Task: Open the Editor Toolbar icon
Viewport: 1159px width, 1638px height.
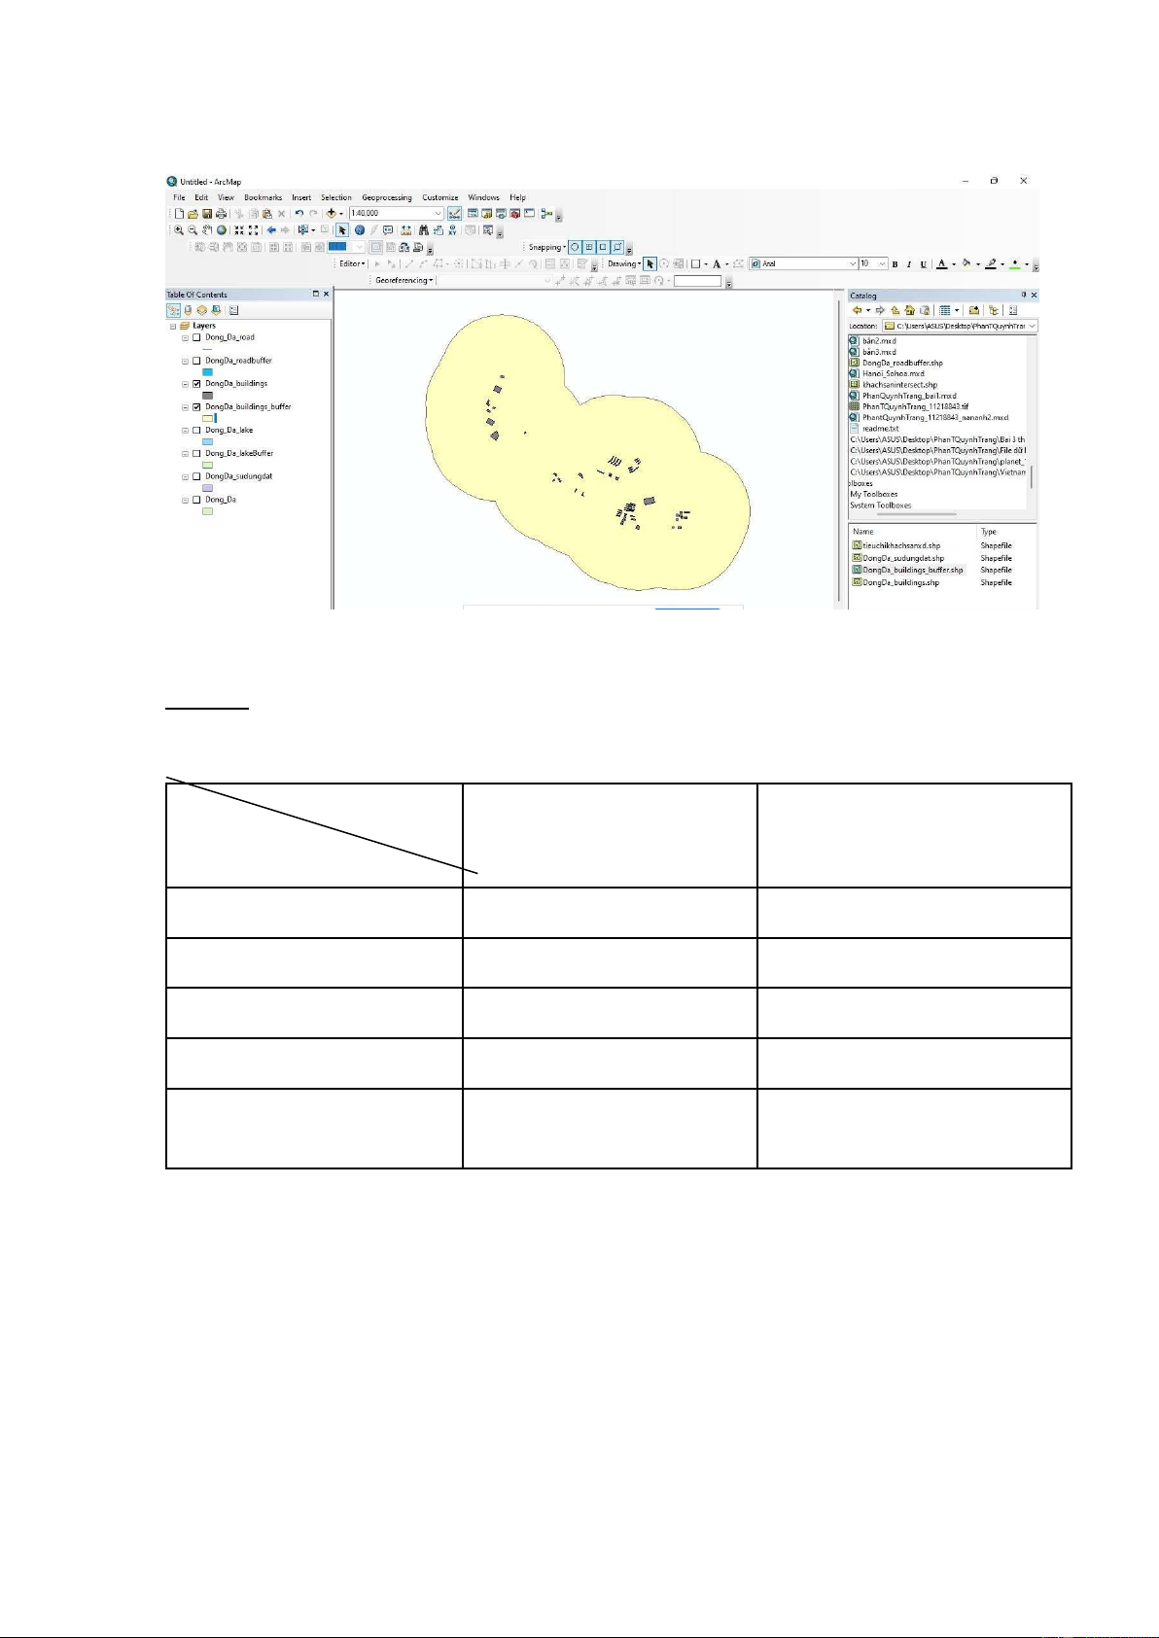Action: (454, 214)
